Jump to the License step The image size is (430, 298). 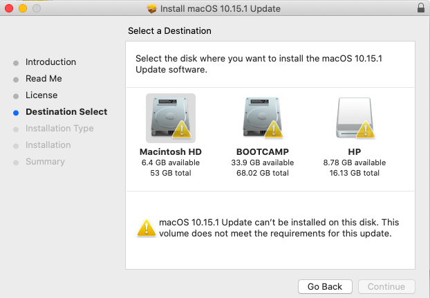pyautogui.click(x=41, y=95)
